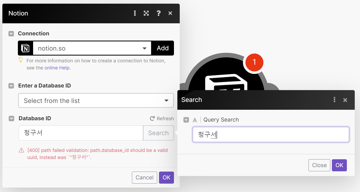Viewport: 360px width, 192px height.
Task: Collapse the Enter a Database ID section
Action: 11,86
